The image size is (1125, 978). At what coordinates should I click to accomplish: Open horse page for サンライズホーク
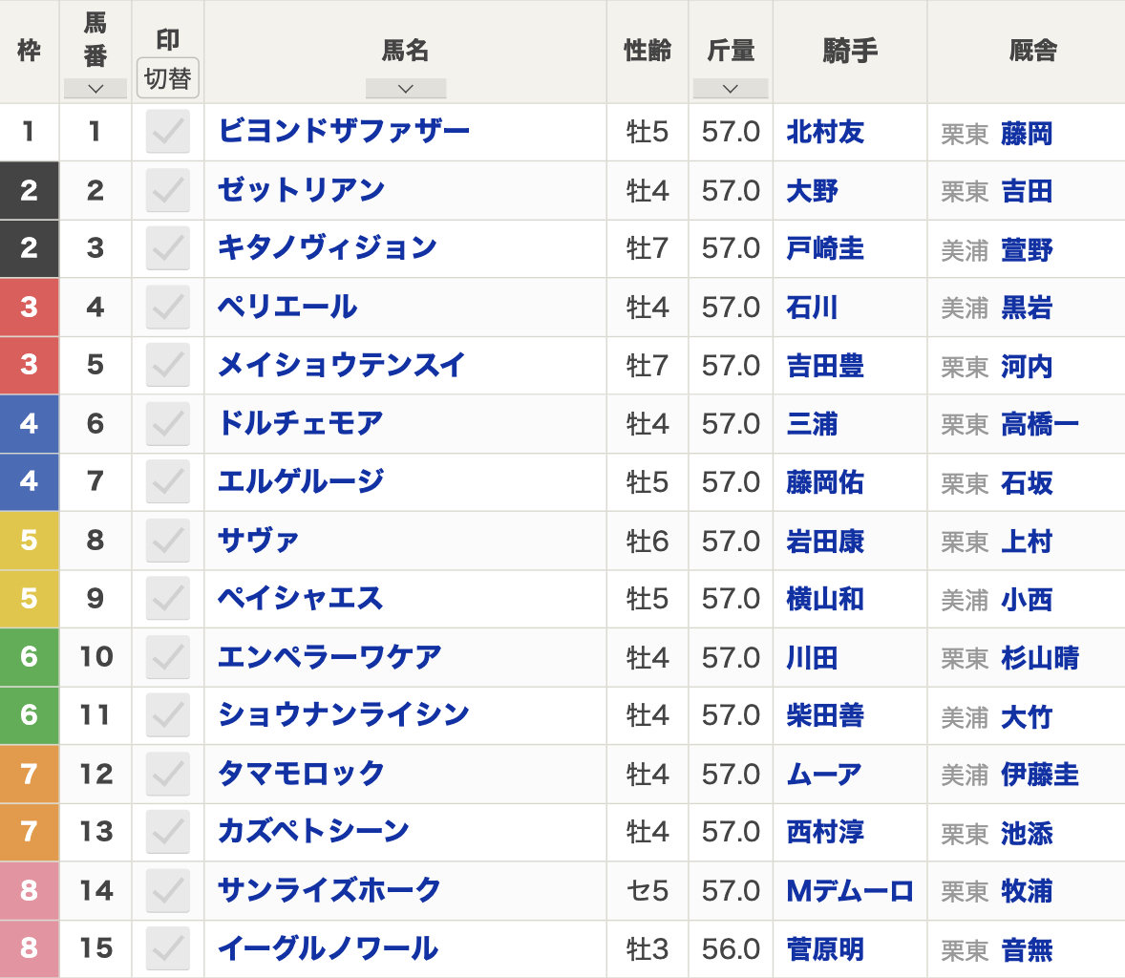point(329,890)
